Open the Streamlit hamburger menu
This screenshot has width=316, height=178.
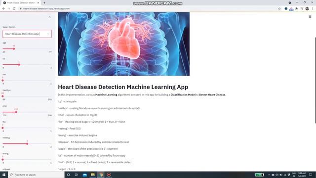(310, 16)
